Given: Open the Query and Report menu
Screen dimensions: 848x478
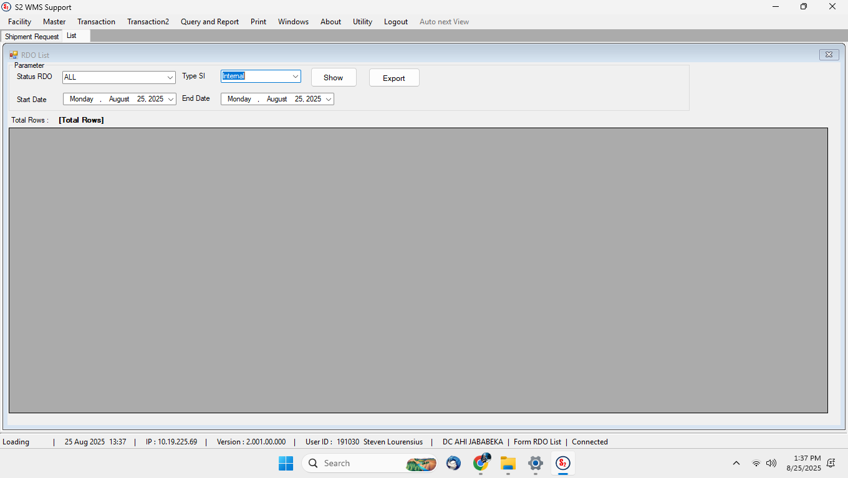Looking at the screenshot, I should (x=210, y=22).
